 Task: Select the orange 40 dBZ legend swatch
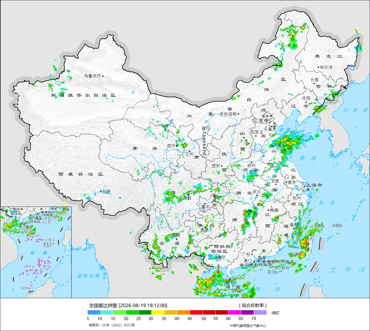tap(183, 312)
